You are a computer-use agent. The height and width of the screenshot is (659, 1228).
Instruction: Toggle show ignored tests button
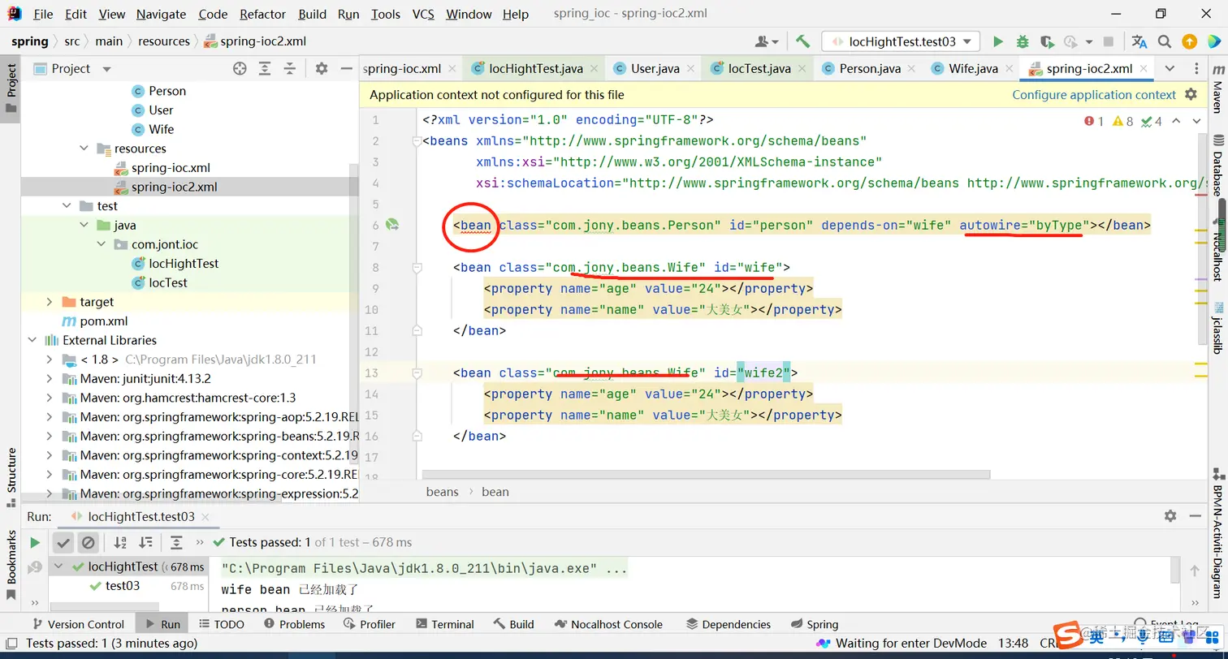tap(89, 542)
